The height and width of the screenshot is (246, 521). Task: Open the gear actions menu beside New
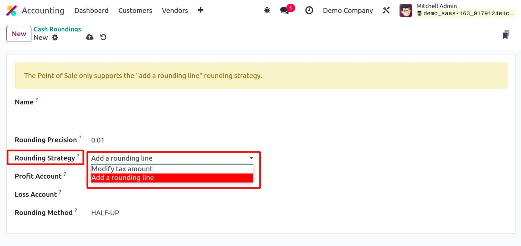55,38
